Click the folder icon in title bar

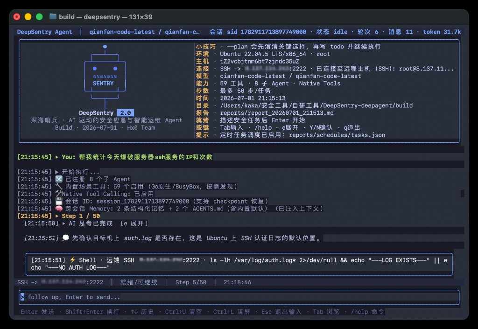53,16
